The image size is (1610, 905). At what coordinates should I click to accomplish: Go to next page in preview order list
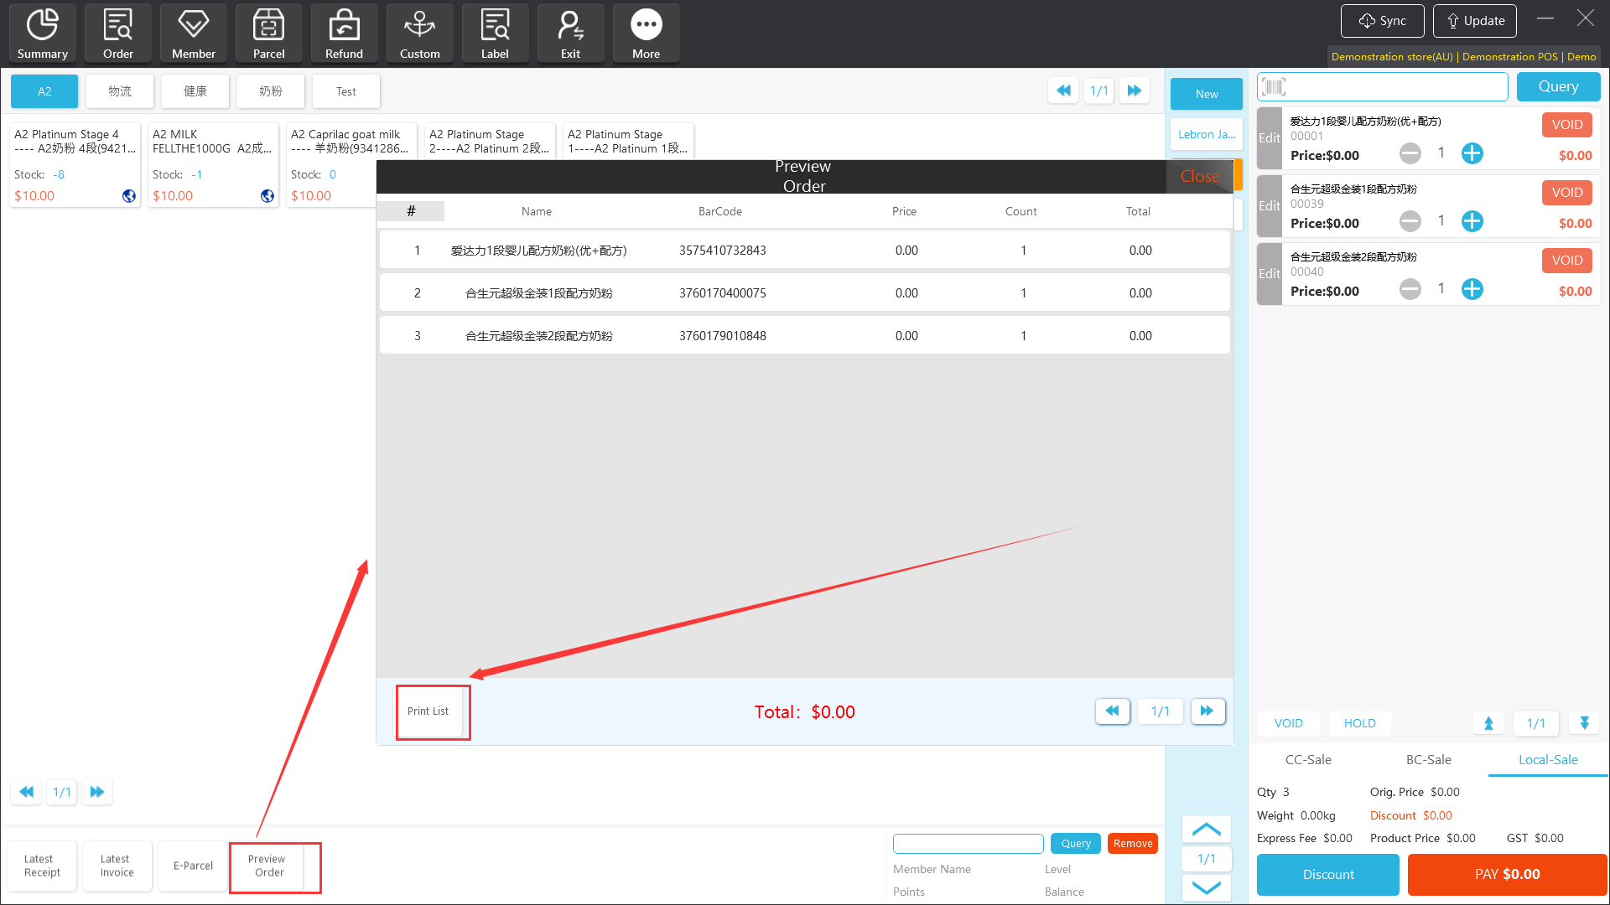tap(1207, 711)
